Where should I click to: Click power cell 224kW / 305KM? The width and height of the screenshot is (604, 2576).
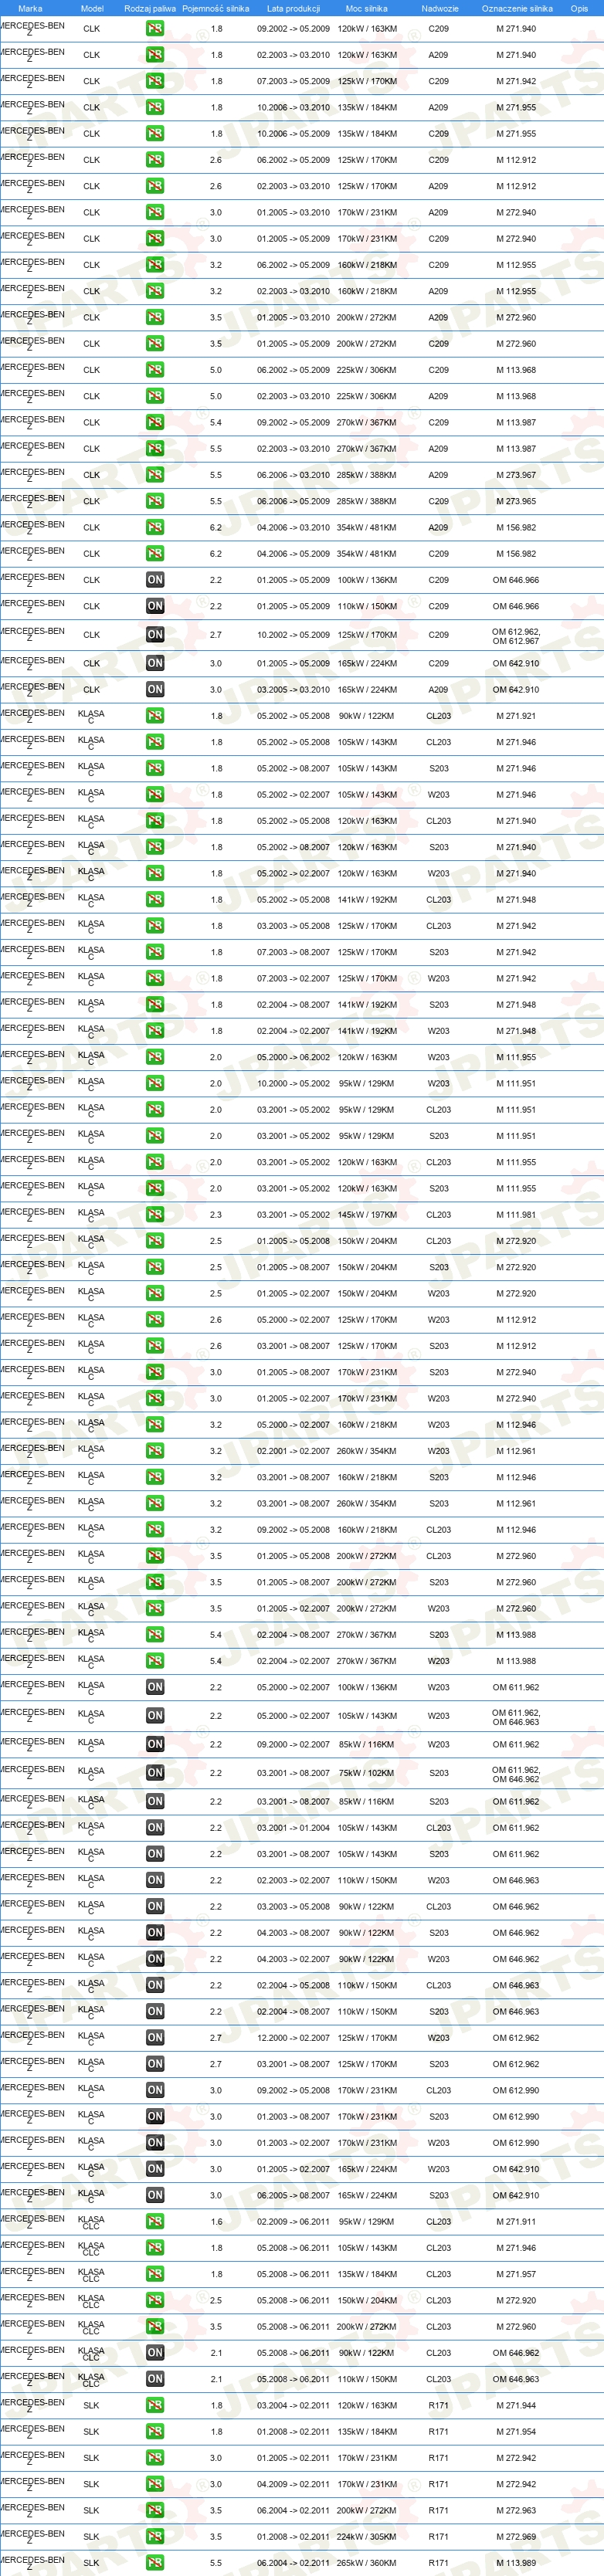(x=367, y=2537)
